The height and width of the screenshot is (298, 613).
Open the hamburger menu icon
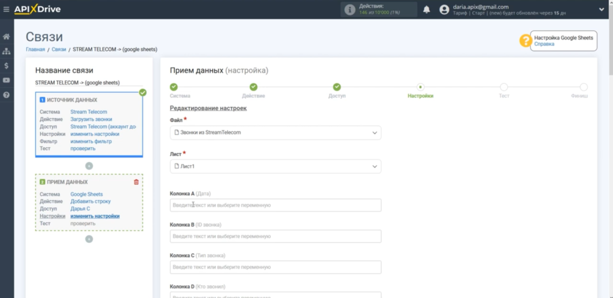(x=7, y=10)
